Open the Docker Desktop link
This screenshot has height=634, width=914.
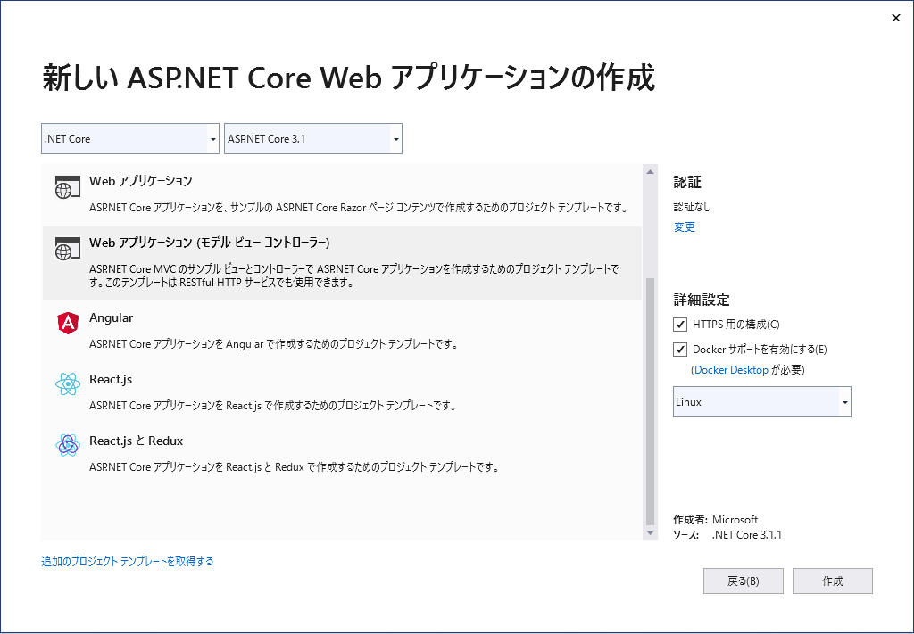(731, 370)
